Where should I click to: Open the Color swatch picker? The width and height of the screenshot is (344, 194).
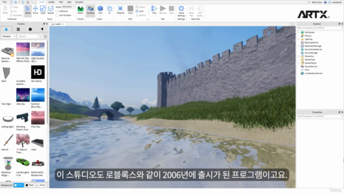point(130,10)
